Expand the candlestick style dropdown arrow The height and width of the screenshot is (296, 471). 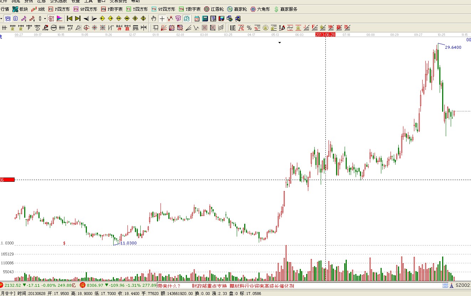click(x=45, y=18)
